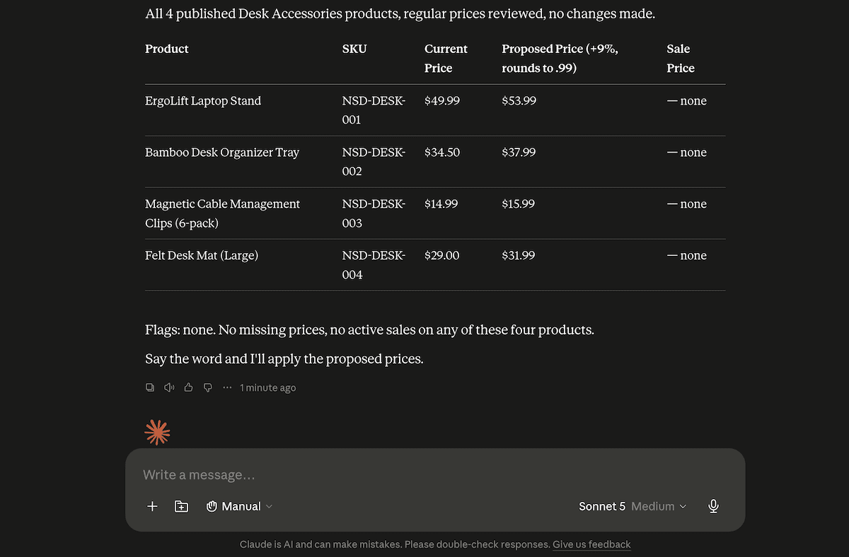Select the ErgoLift Laptop Stand product name
The image size is (849, 557).
pyautogui.click(x=203, y=100)
